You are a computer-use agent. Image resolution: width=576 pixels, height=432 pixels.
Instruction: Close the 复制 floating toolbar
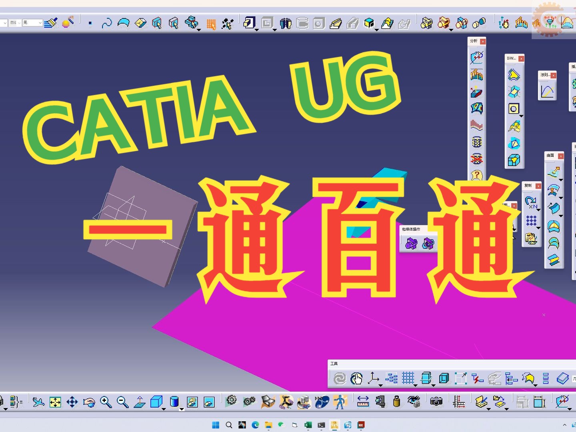pyautogui.click(x=538, y=186)
